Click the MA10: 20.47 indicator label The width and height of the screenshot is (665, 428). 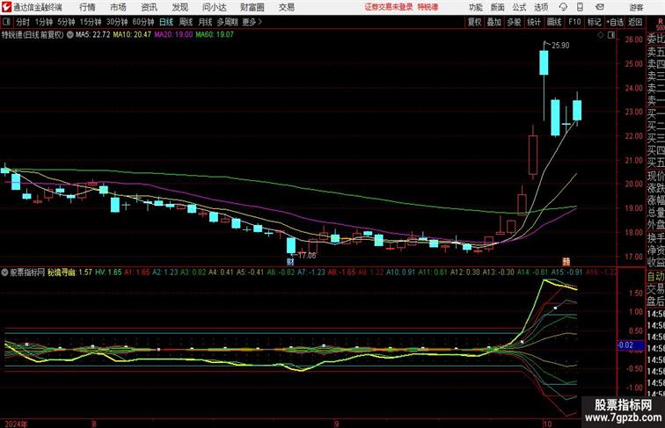(132, 35)
